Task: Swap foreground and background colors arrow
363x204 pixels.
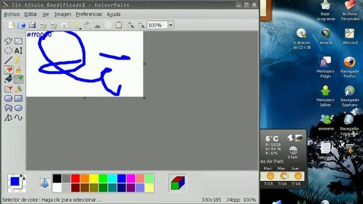Action: tap(23, 177)
